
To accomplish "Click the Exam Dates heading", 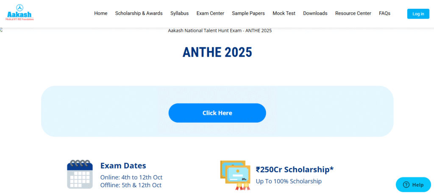I will [123, 166].
